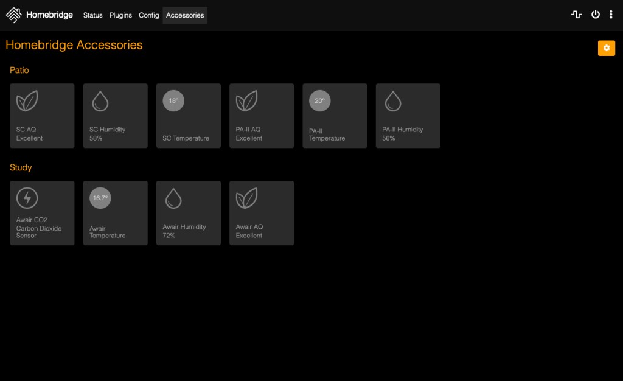Open the Status page
Image resolution: width=623 pixels, height=381 pixels.
pos(92,15)
